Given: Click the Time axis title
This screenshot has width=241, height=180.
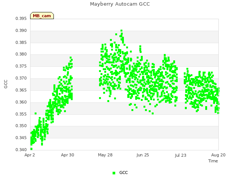Looking at the screenshot, I should click(x=213, y=161).
